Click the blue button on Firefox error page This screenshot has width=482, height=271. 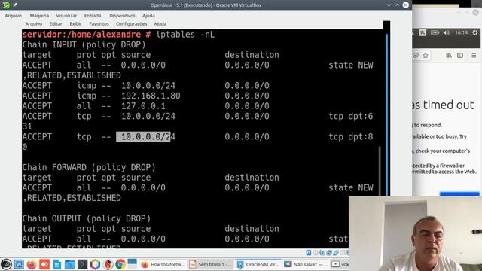(x=459, y=194)
